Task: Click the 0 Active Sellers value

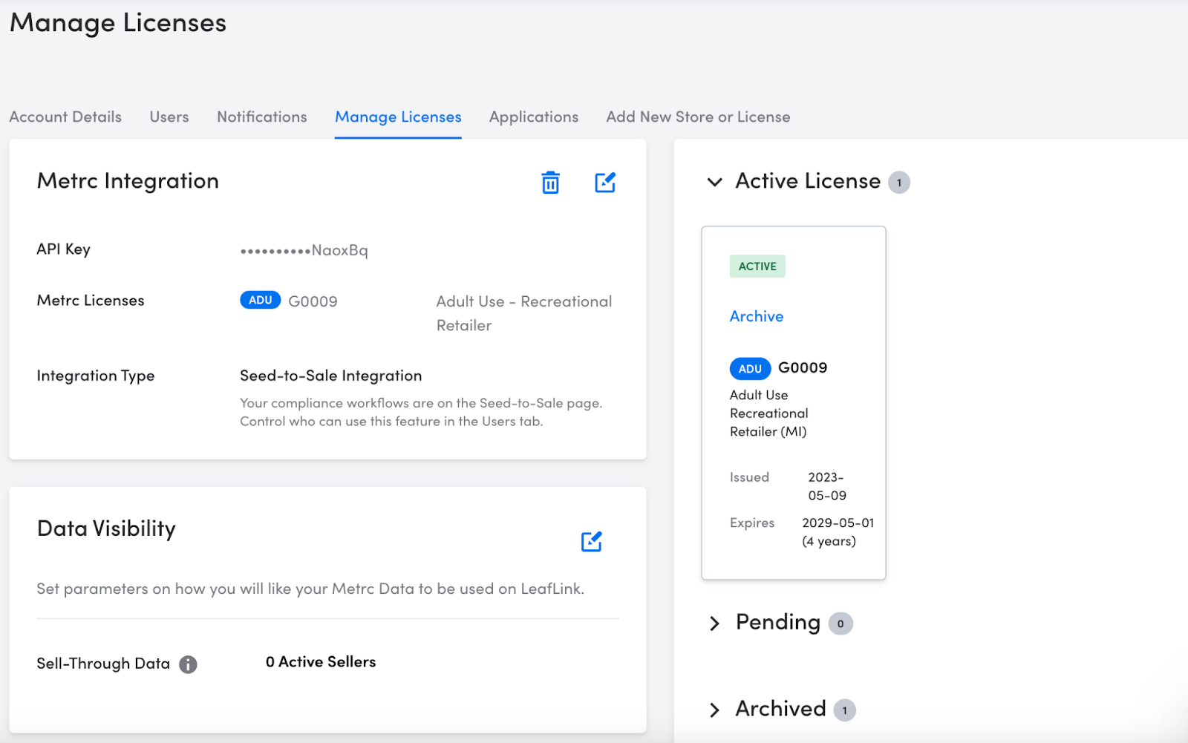Action: [321, 661]
